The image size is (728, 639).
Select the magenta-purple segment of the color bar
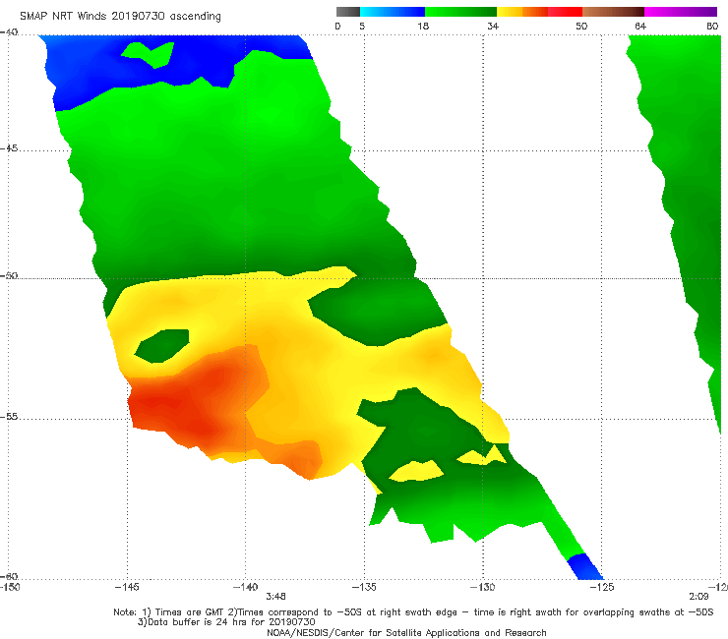(x=681, y=12)
